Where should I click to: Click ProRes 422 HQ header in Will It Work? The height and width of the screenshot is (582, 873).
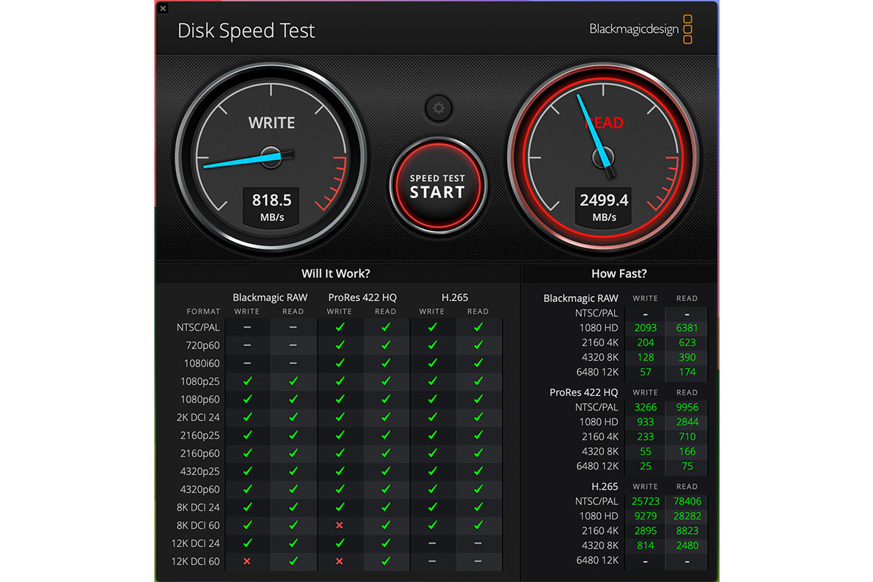click(x=362, y=297)
